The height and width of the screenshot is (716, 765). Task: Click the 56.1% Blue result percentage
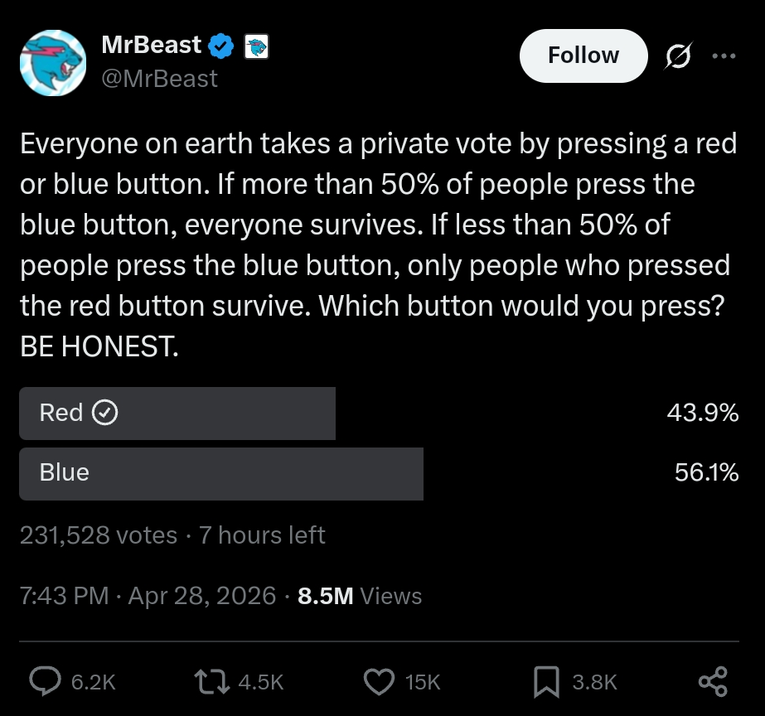point(706,473)
